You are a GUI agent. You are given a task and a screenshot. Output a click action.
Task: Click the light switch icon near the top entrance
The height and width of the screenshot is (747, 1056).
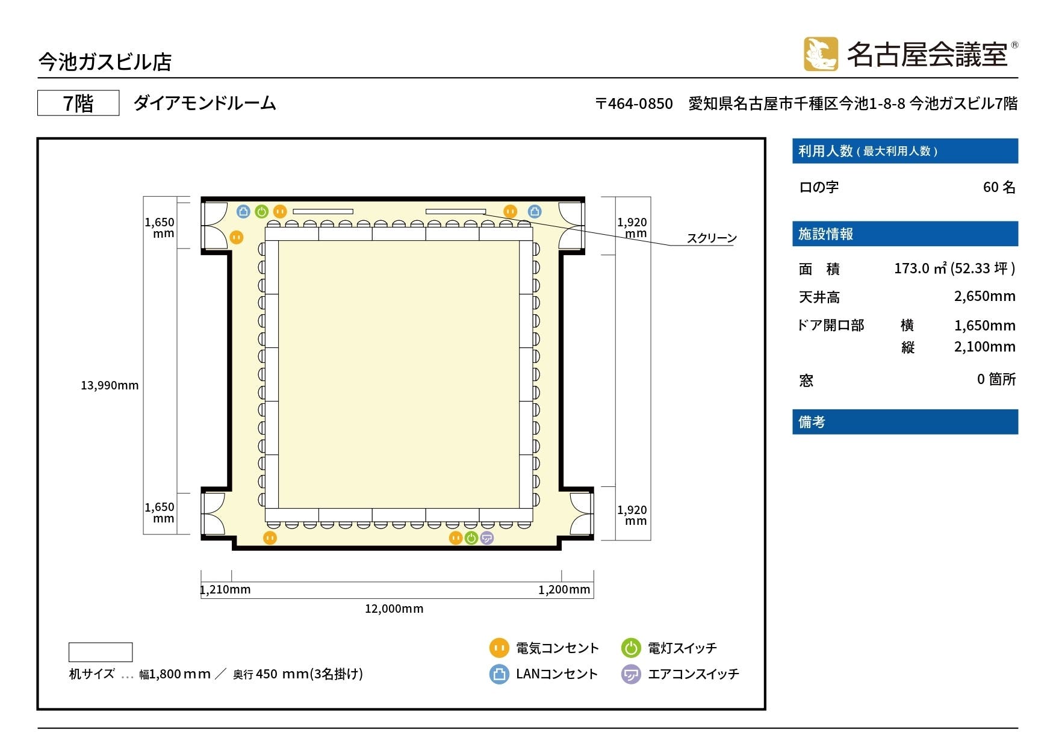pyautogui.click(x=261, y=211)
